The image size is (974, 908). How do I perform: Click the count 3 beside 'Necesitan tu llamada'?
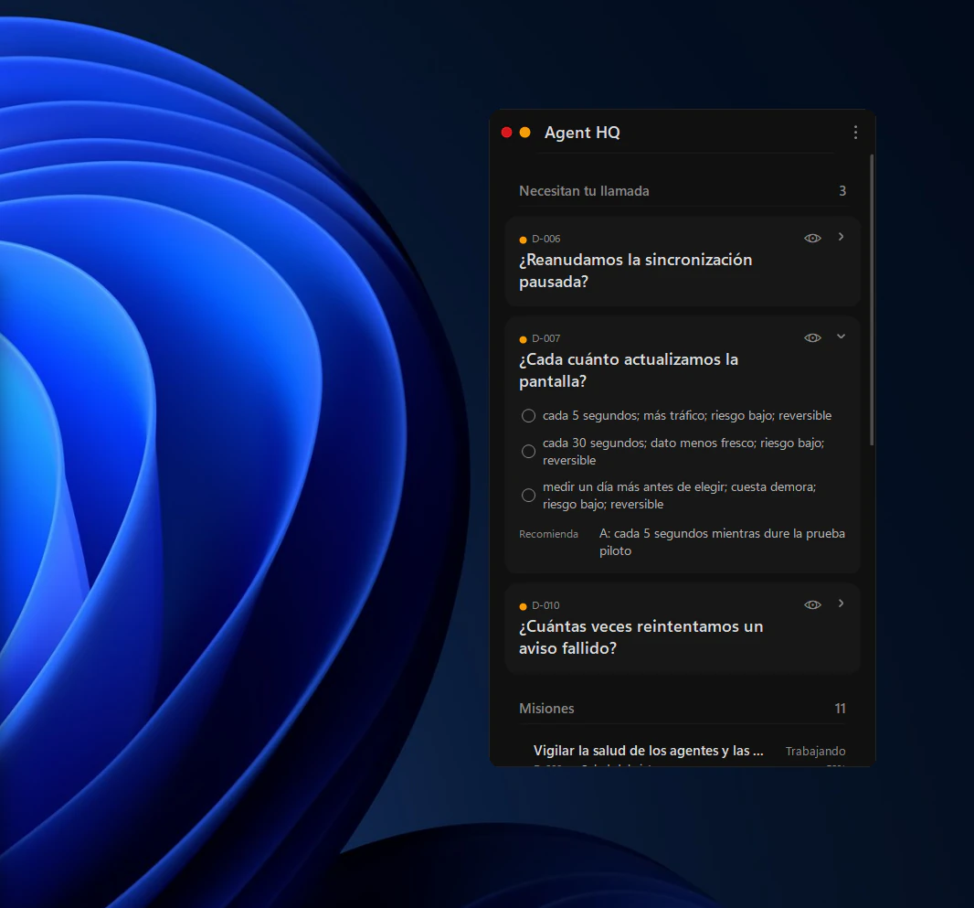pyautogui.click(x=842, y=191)
